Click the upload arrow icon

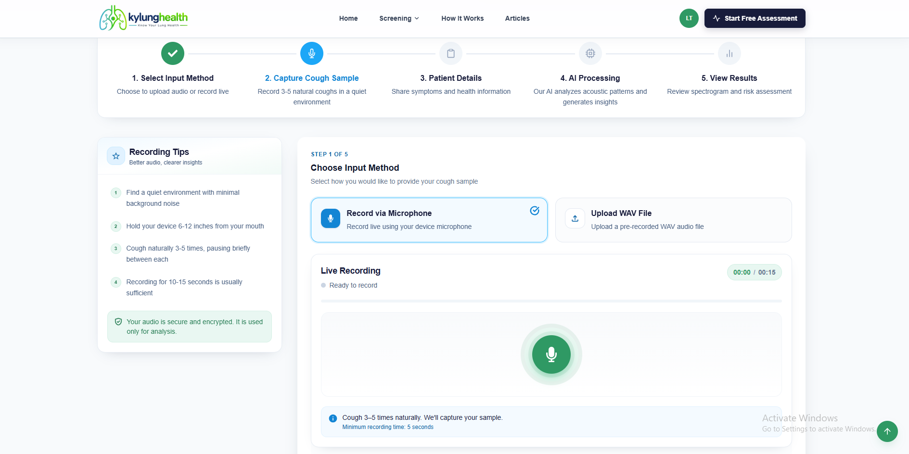(x=575, y=218)
